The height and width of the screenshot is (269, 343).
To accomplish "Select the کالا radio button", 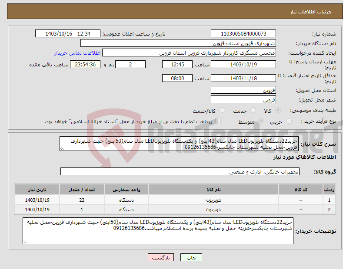I will coord(278,110).
